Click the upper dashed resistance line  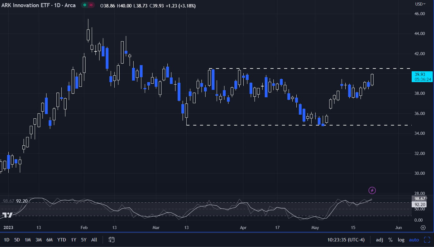tap(309, 68)
